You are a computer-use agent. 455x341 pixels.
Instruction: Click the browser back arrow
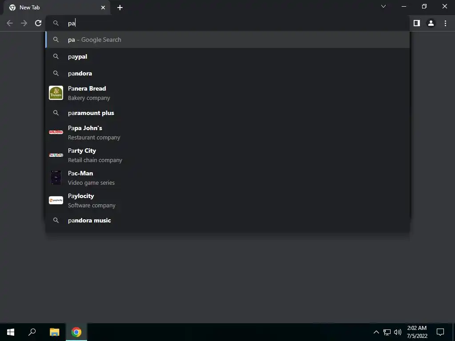coord(10,23)
